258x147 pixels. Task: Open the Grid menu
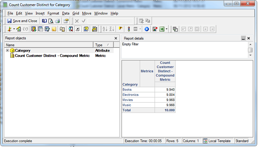(76, 13)
